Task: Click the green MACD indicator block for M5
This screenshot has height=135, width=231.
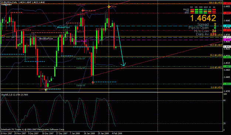Action: [x=197, y=10]
